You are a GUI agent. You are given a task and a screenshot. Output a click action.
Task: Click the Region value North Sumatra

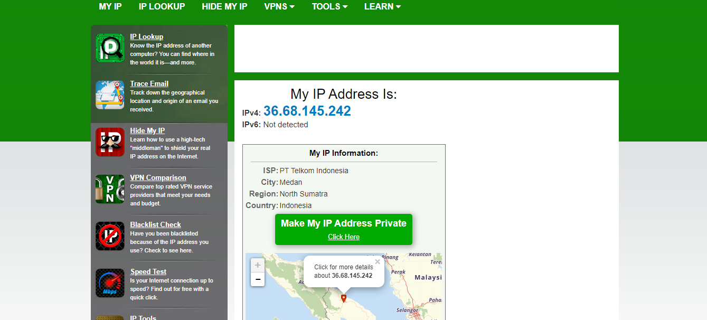[x=304, y=194]
